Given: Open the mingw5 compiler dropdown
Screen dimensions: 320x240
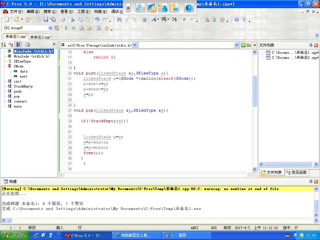Looking at the screenshot, I should (x=50, y=28).
